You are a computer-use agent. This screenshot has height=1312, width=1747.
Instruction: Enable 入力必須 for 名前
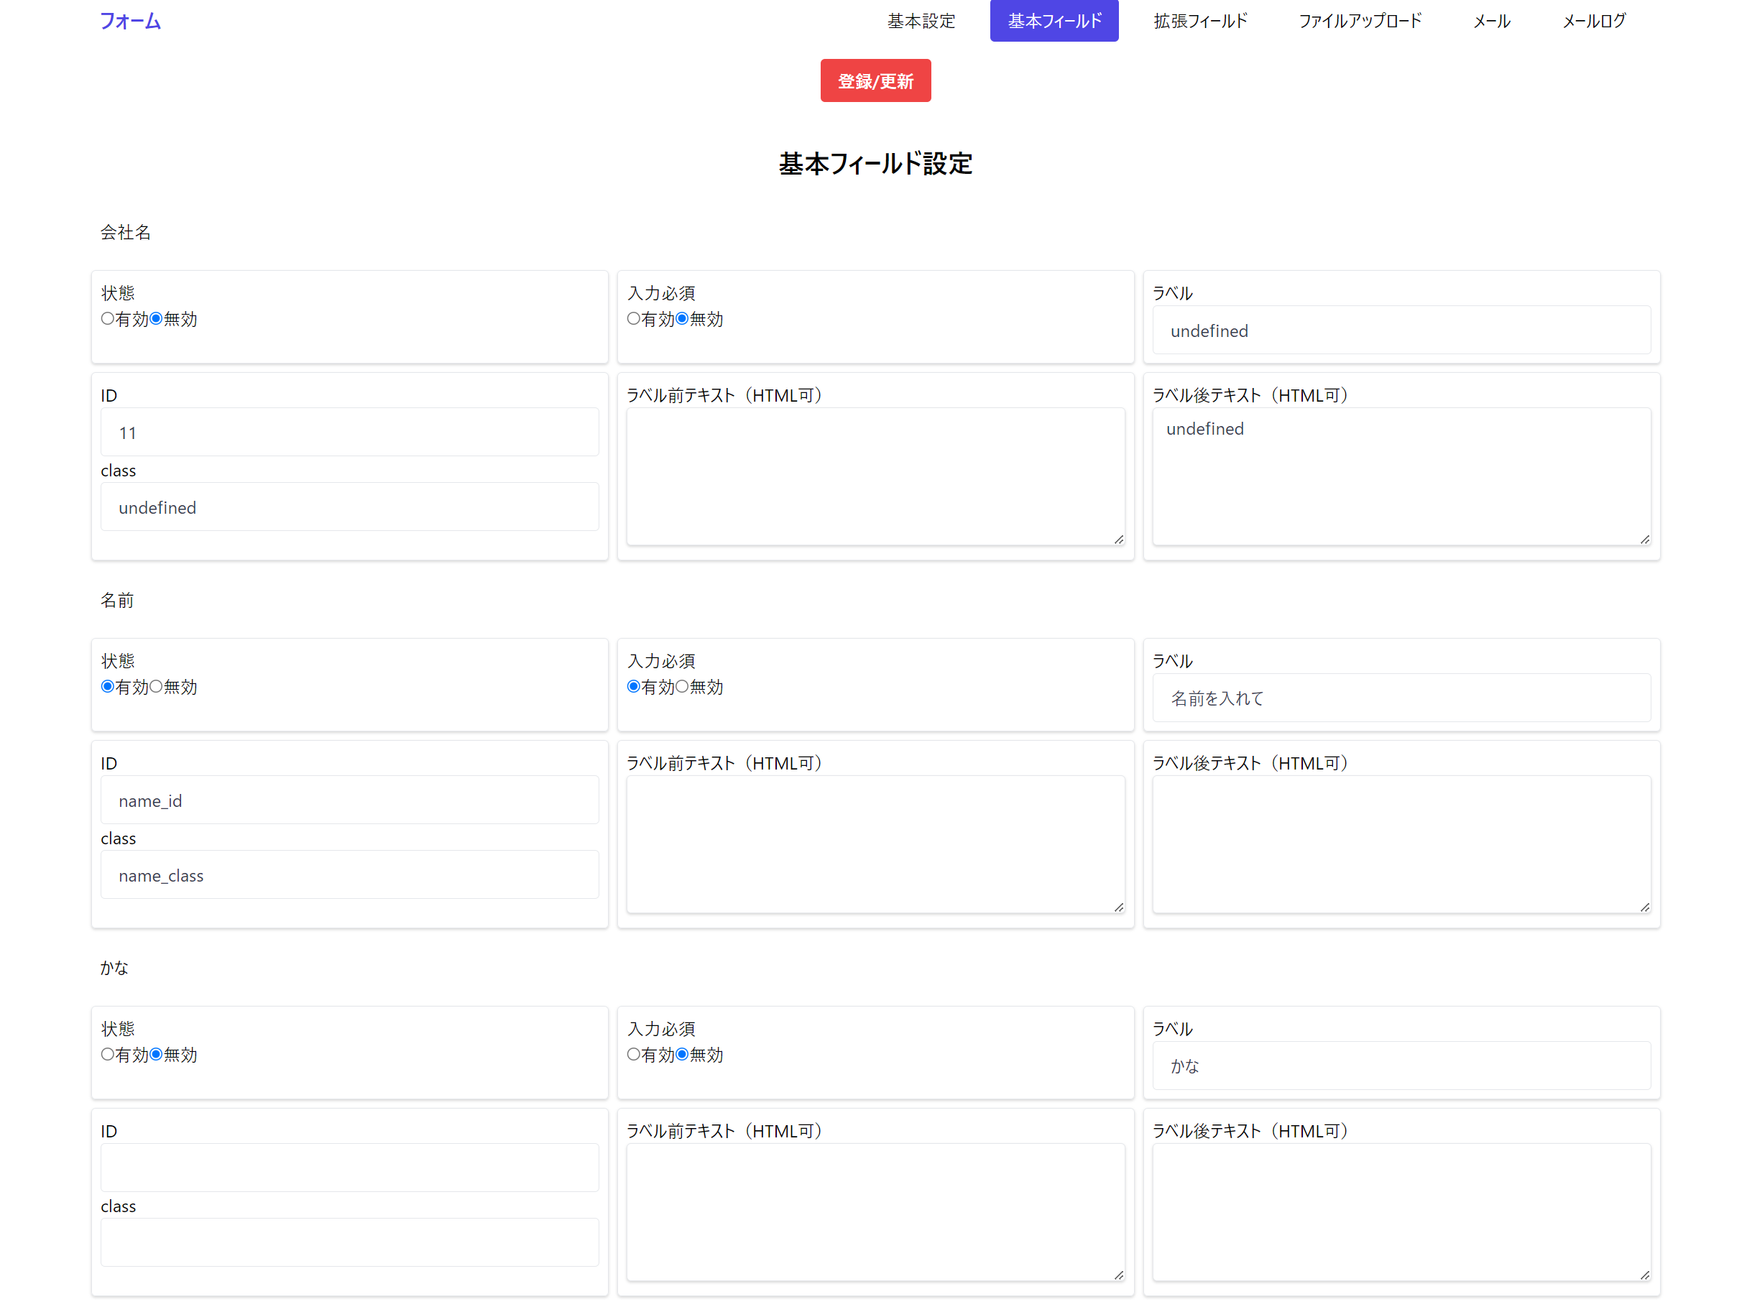point(633,687)
